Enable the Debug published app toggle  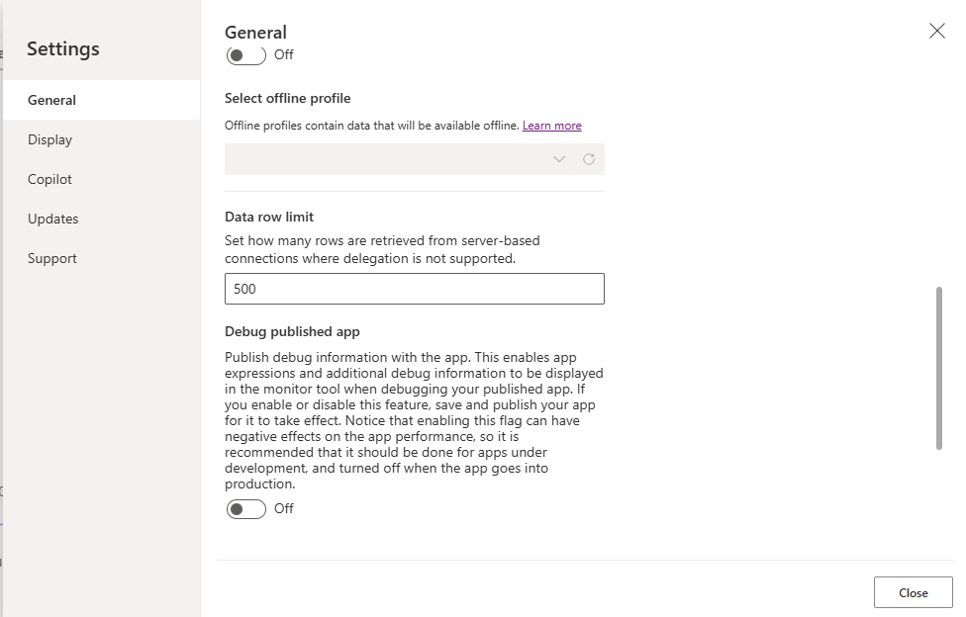[x=245, y=508]
